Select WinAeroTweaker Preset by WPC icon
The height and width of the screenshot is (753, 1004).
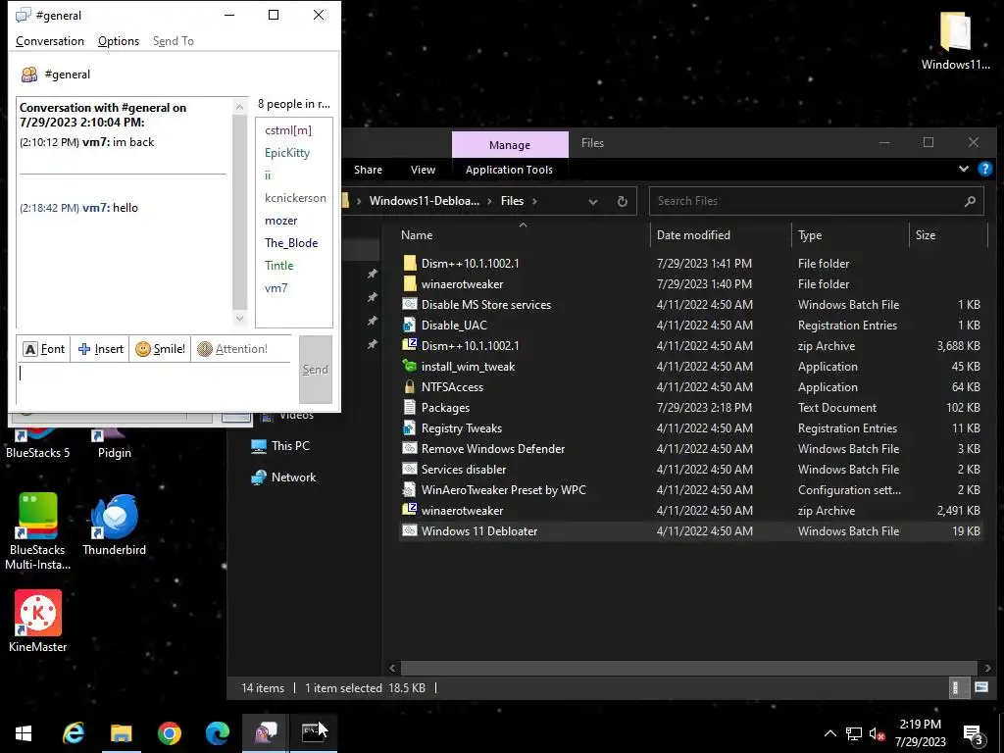point(410,490)
